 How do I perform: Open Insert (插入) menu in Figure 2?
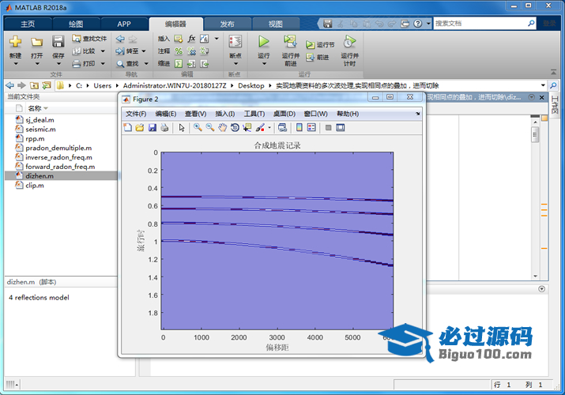(225, 114)
